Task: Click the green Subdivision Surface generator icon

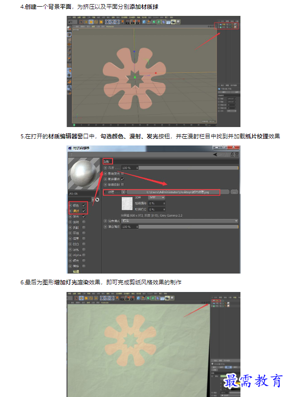Action: [x=154, y=22]
